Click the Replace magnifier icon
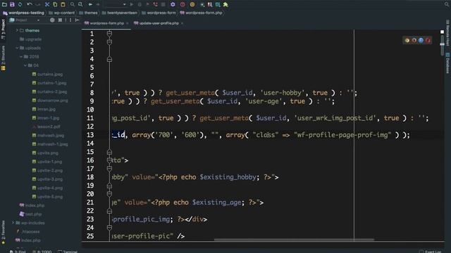The image size is (451, 253). pos(80,4)
